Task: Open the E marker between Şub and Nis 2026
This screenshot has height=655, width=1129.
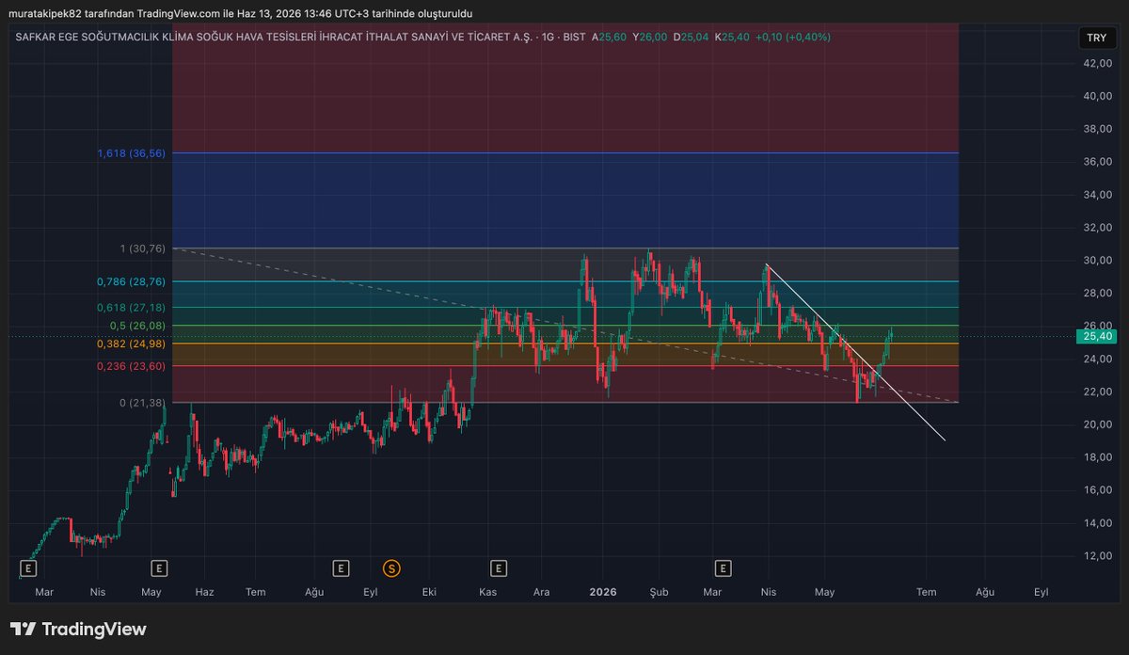Action: (x=723, y=567)
